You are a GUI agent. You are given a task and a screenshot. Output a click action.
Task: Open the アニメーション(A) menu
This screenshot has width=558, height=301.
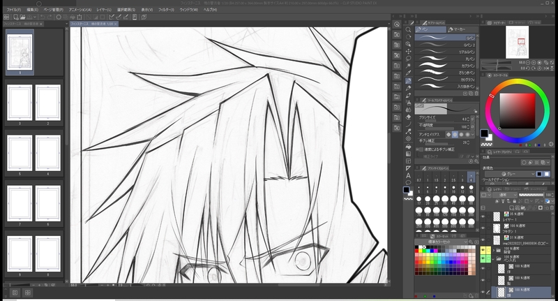[80, 10]
